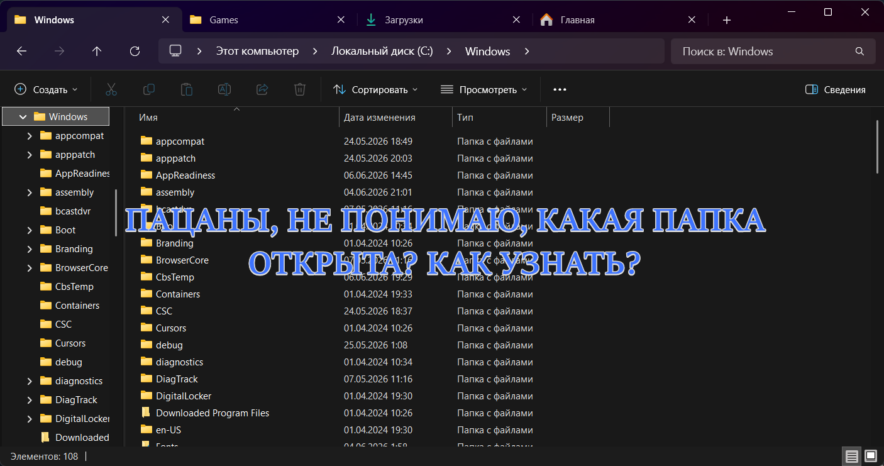This screenshot has height=466, width=884.
Task: Open the Создать dropdown
Action: click(x=46, y=89)
